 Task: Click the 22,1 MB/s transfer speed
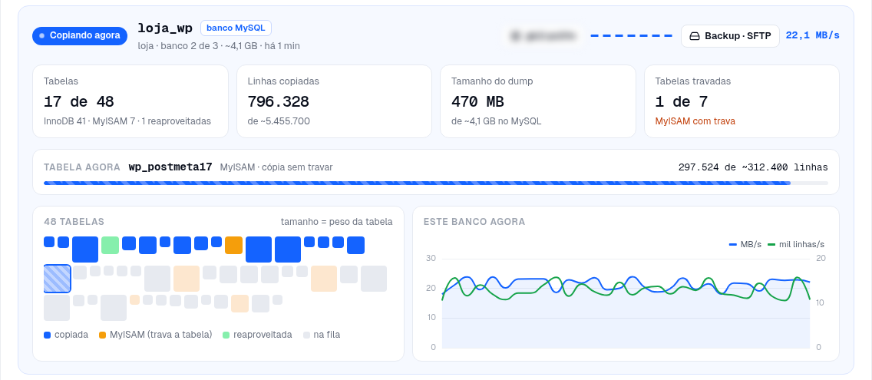tap(812, 35)
